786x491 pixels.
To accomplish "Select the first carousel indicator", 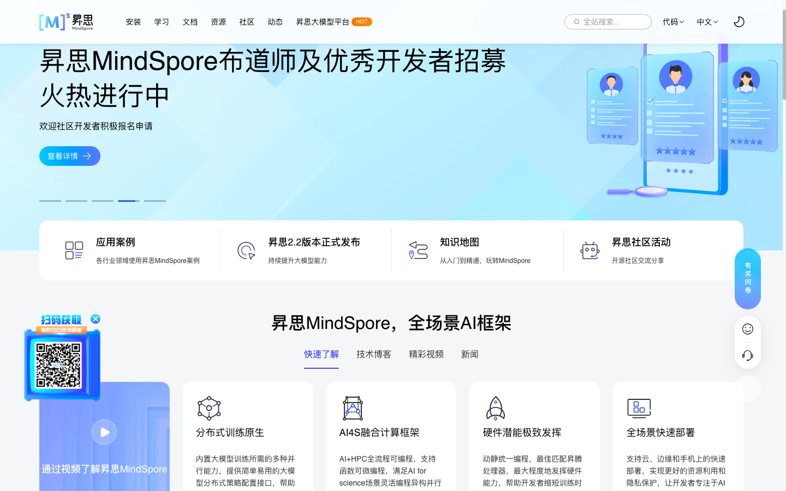I will (50, 201).
